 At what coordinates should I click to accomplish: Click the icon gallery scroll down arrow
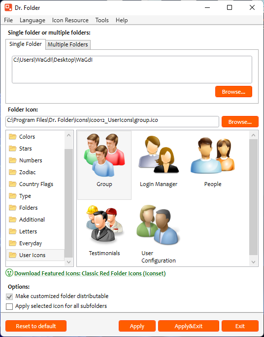[253, 262]
